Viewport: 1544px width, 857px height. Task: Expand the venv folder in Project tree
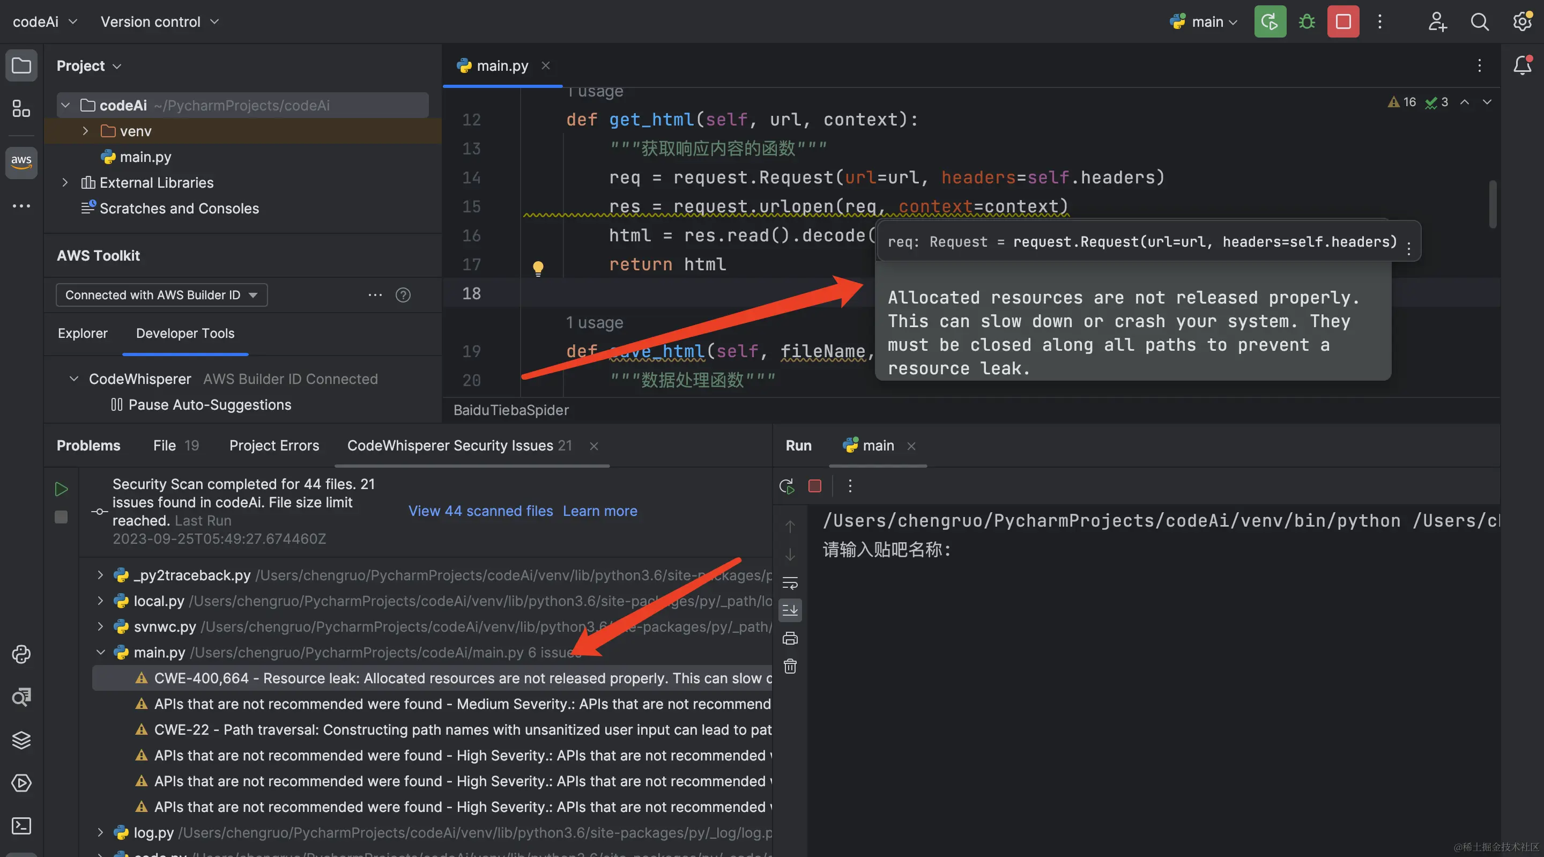[x=85, y=131]
